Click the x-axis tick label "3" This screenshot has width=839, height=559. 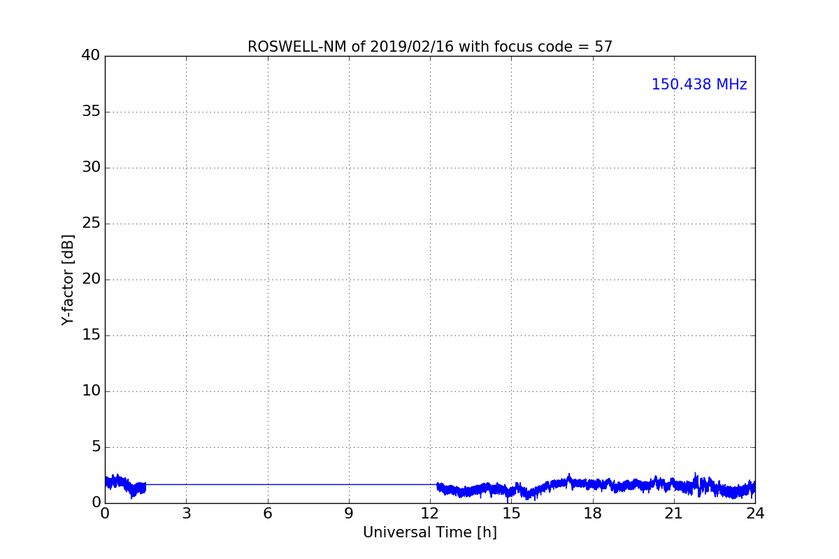pyautogui.click(x=186, y=514)
